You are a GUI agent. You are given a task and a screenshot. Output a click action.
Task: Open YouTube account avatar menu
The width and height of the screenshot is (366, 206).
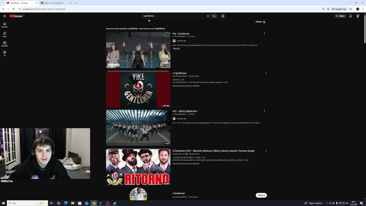coord(358,16)
